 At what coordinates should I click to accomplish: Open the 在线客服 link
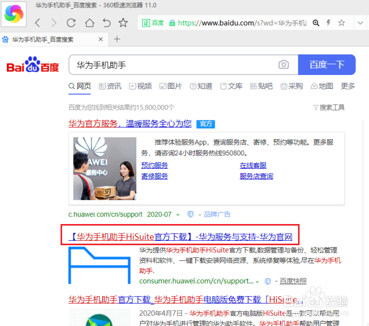[x=253, y=165]
